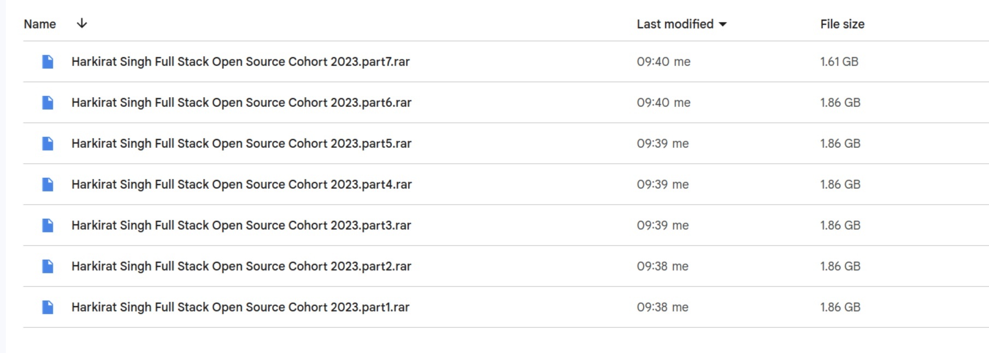989x353 pixels.
Task: Select Harkirat Singh Cohort 2023.part6.rar file name
Action: click(x=242, y=103)
